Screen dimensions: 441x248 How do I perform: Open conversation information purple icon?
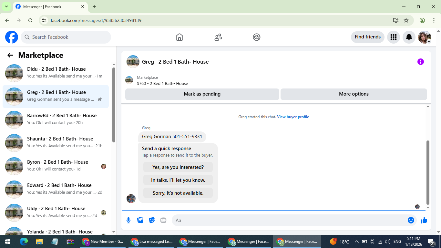tap(420, 62)
